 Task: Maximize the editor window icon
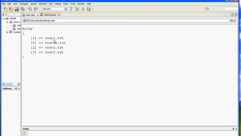[x=236, y=15]
